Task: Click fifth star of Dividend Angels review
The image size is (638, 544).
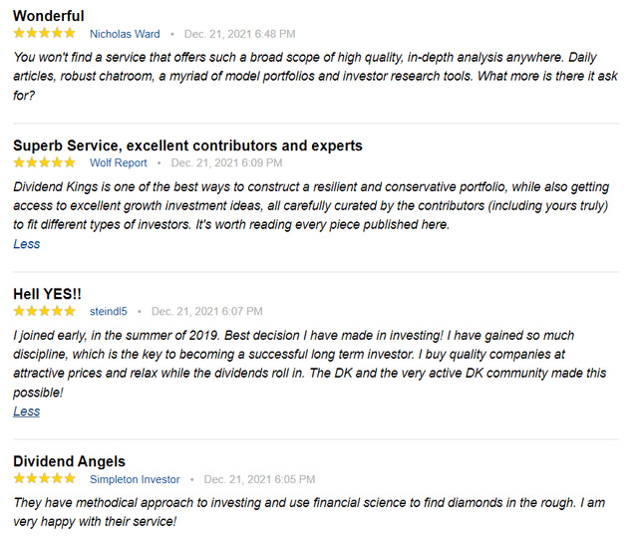Action: 70,478
